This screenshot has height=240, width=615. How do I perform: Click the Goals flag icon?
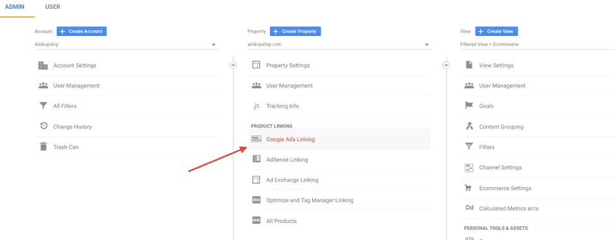pos(469,106)
